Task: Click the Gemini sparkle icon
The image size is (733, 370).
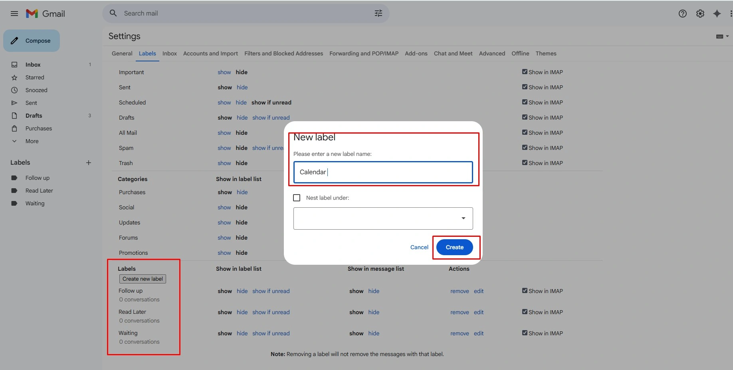Action: (717, 14)
